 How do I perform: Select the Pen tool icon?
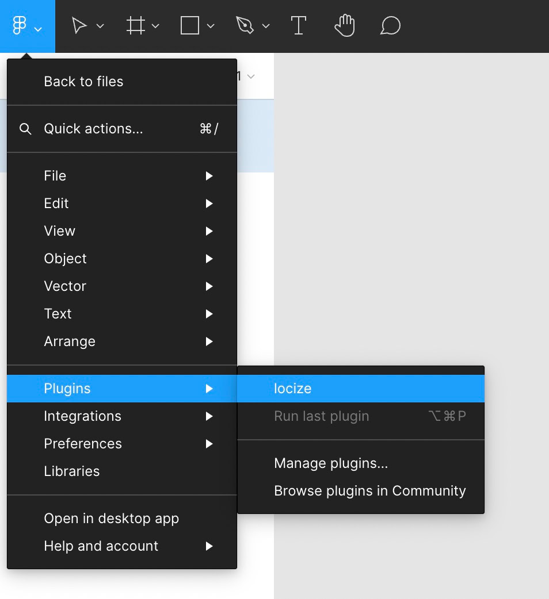tap(245, 26)
